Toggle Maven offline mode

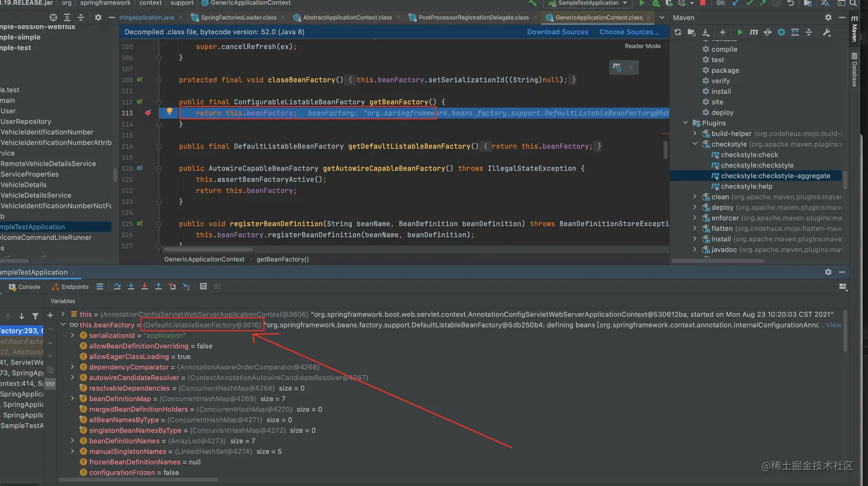[x=768, y=32]
